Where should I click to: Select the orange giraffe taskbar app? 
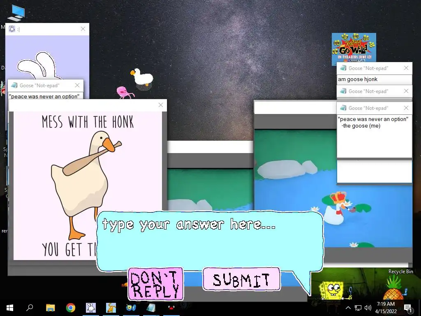tap(111, 308)
